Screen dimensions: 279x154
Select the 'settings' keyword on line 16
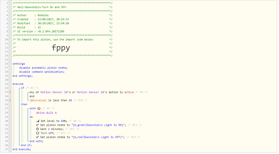click(19, 64)
